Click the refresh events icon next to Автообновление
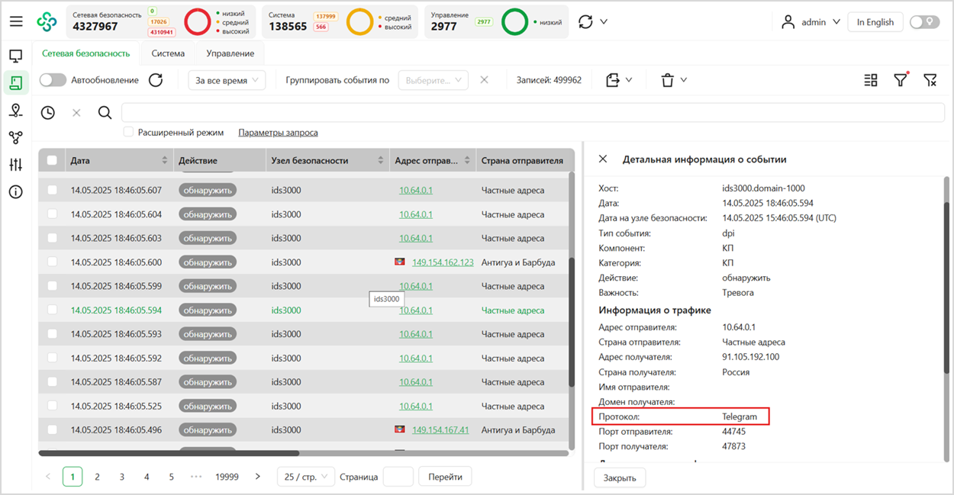 156,80
